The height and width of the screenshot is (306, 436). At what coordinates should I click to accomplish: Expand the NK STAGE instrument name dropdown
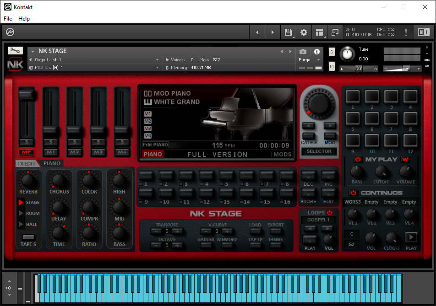[x=33, y=51]
